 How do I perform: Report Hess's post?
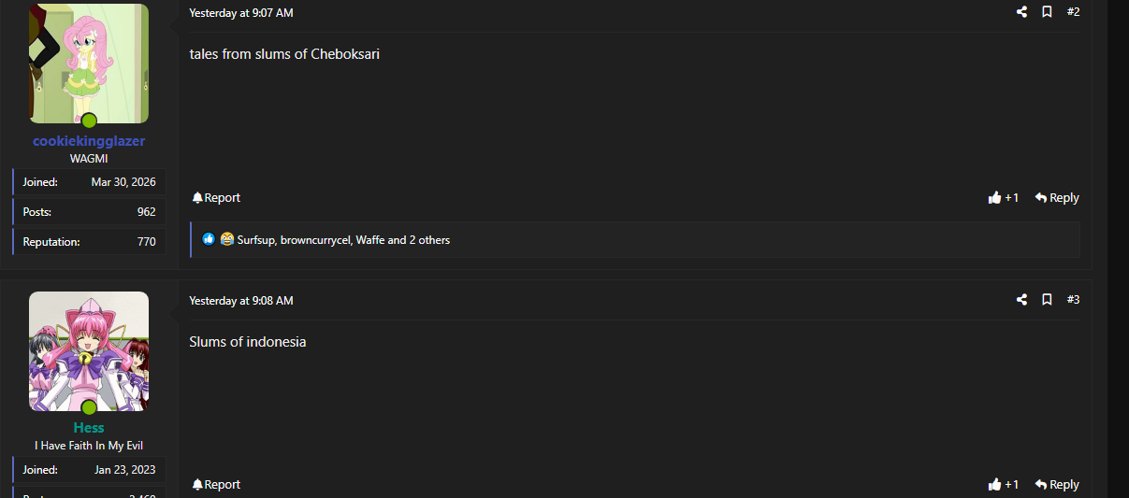pos(216,485)
